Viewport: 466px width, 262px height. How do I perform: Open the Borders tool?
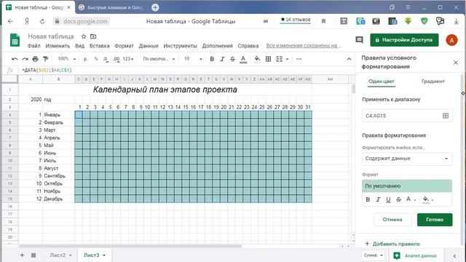(x=268, y=59)
